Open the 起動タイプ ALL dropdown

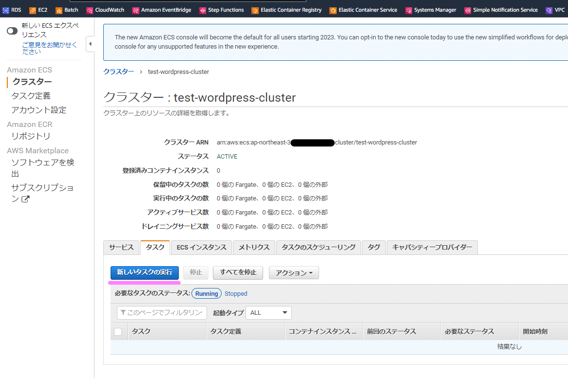click(268, 312)
